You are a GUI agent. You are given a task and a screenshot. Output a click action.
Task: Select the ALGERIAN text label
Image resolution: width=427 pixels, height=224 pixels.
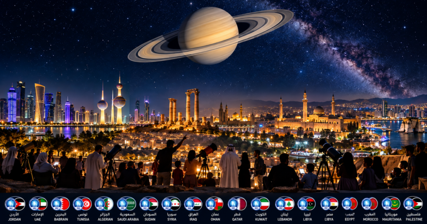click(105, 219)
